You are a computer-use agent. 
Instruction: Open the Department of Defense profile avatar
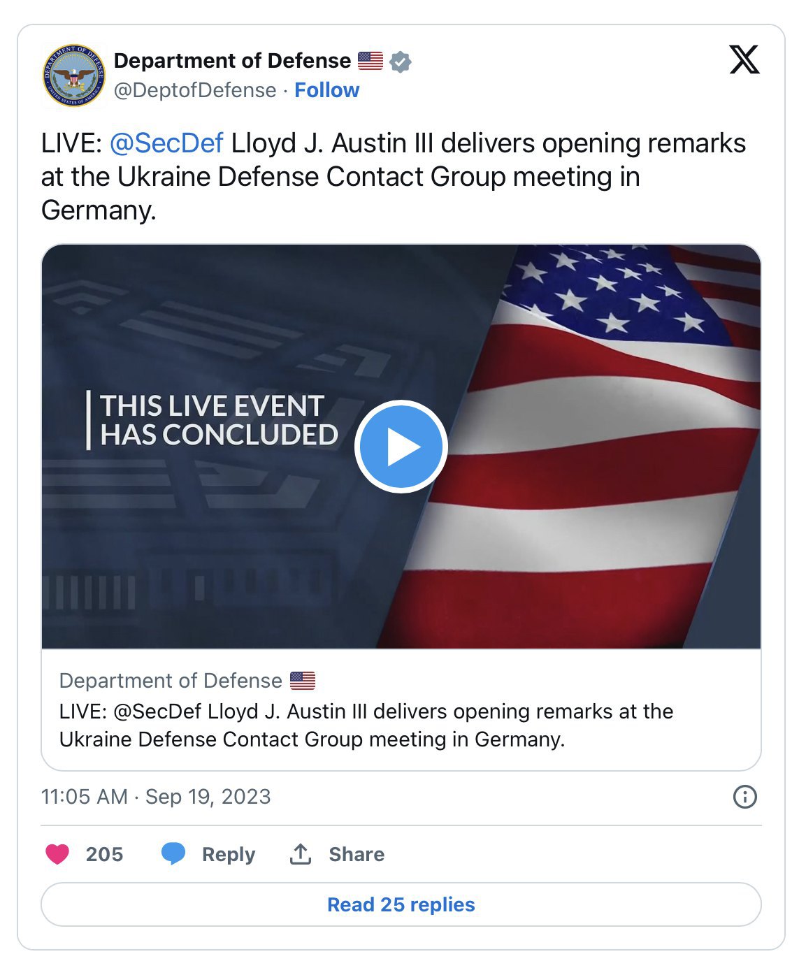coord(73,75)
